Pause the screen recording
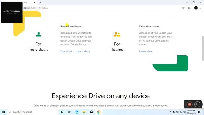The height and width of the screenshot is (115, 204). tap(197, 104)
